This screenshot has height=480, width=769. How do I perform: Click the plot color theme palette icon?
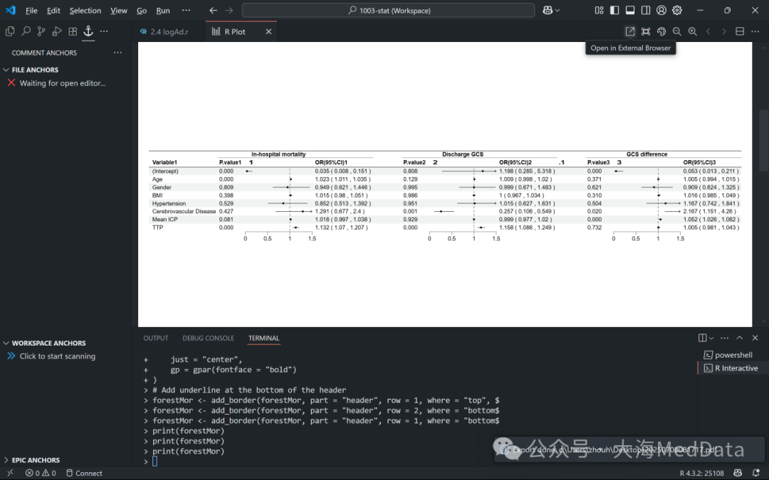[x=661, y=31]
